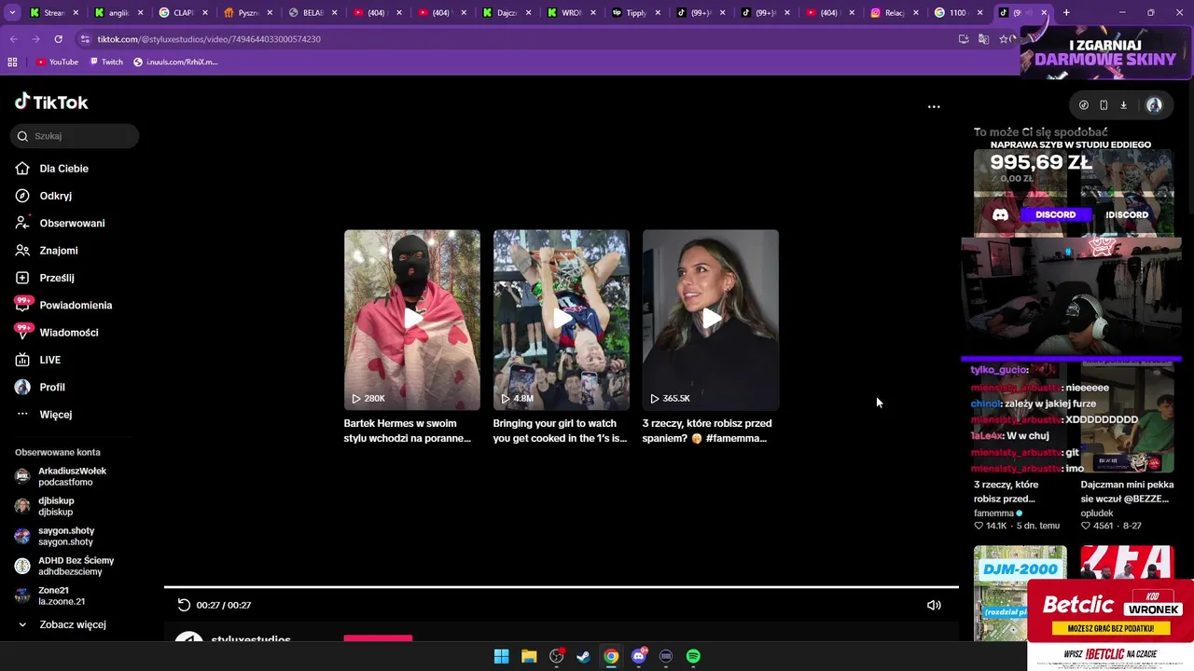
Task: Open Discord from taskbar
Action: 638,656
